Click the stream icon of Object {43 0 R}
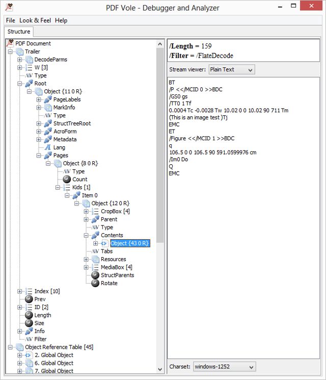The width and height of the screenshot is (326, 380). tap(105, 243)
